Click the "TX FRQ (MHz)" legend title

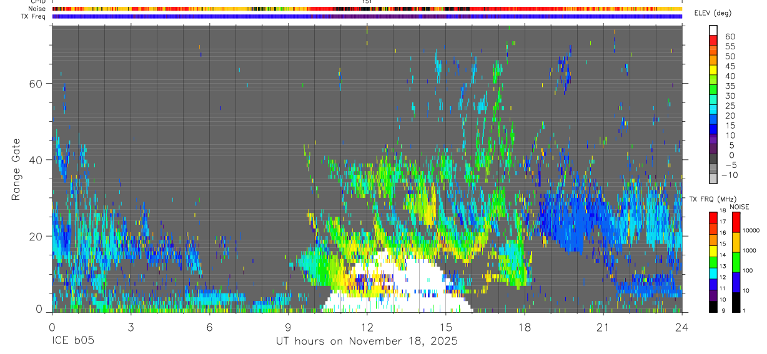pyautogui.click(x=712, y=199)
